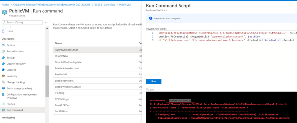Select IPConfig command row
The image size is (297, 123).
(x=97, y=93)
